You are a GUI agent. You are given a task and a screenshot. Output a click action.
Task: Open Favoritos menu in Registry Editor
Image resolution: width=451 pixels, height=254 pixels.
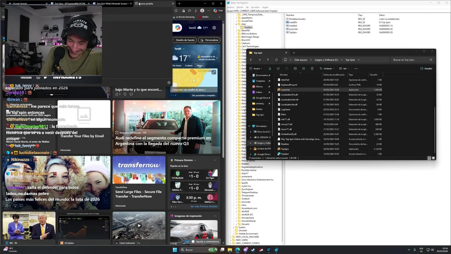pos(255,7)
